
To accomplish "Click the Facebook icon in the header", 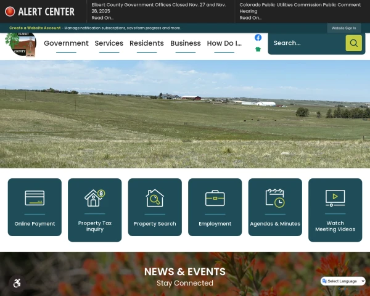I will point(258,38).
